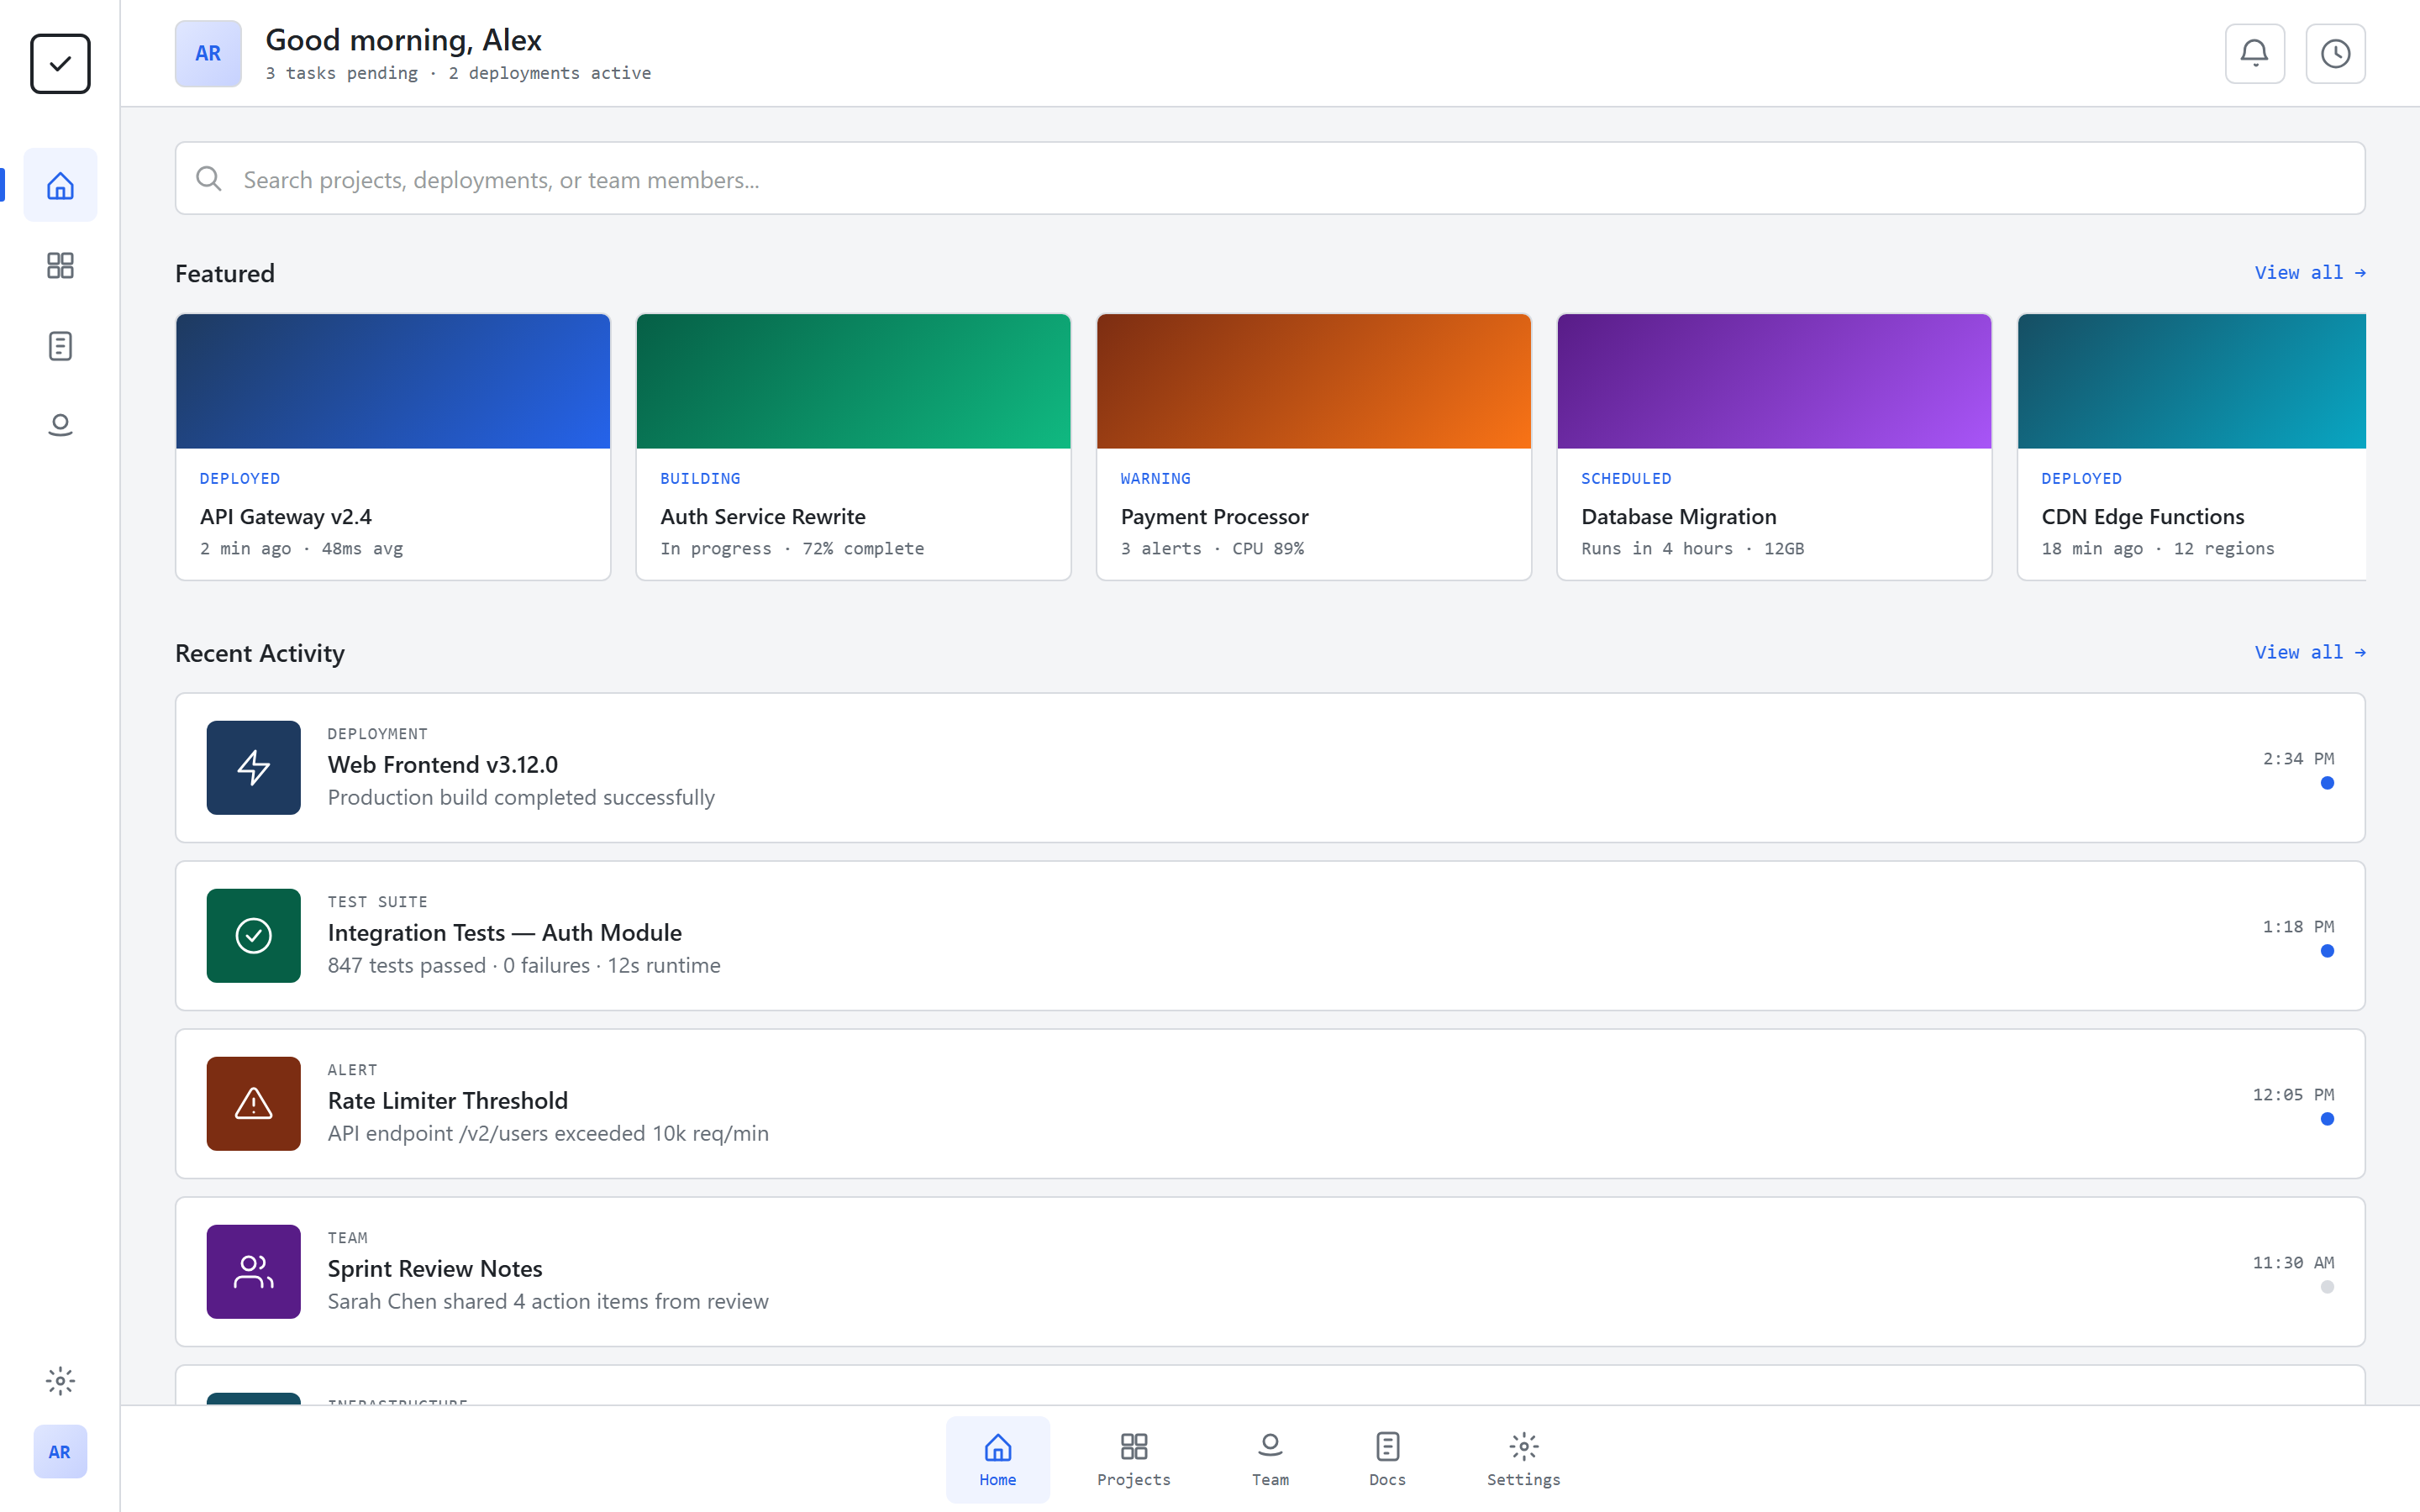The width and height of the screenshot is (2420, 1512).
Task: Switch to the Team bottom tab
Action: (x=1270, y=1459)
